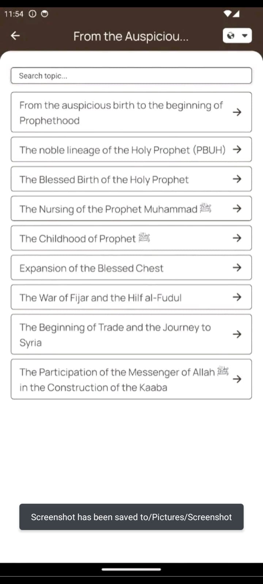Screen dimensions: 263x584
Task: Open 'The War of Fijar and Hilf al-Fudul'
Action: (x=100, y=297)
